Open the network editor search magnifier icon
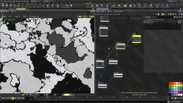Screen dimensions: 183x103 [x=179, y=14]
